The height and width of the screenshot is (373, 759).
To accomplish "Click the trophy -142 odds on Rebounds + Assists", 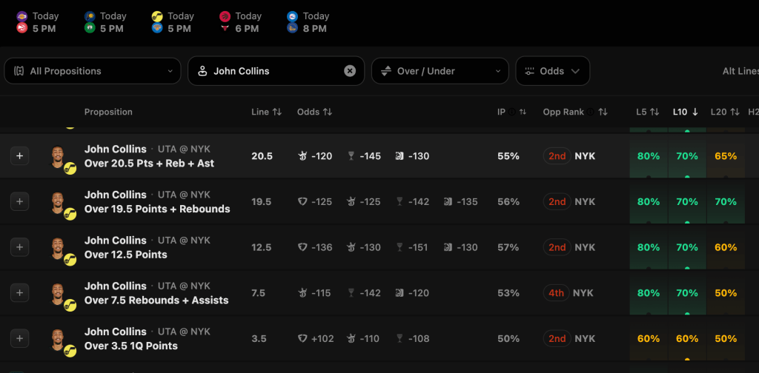I will pyautogui.click(x=364, y=293).
